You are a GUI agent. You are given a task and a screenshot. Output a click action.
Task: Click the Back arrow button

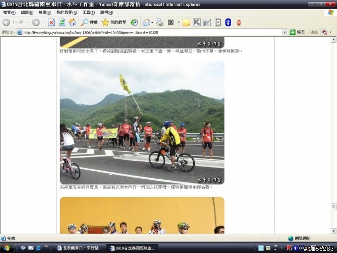(6, 22)
